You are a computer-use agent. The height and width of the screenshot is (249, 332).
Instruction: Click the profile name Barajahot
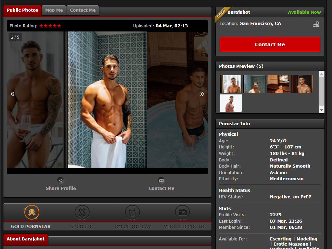click(x=239, y=12)
